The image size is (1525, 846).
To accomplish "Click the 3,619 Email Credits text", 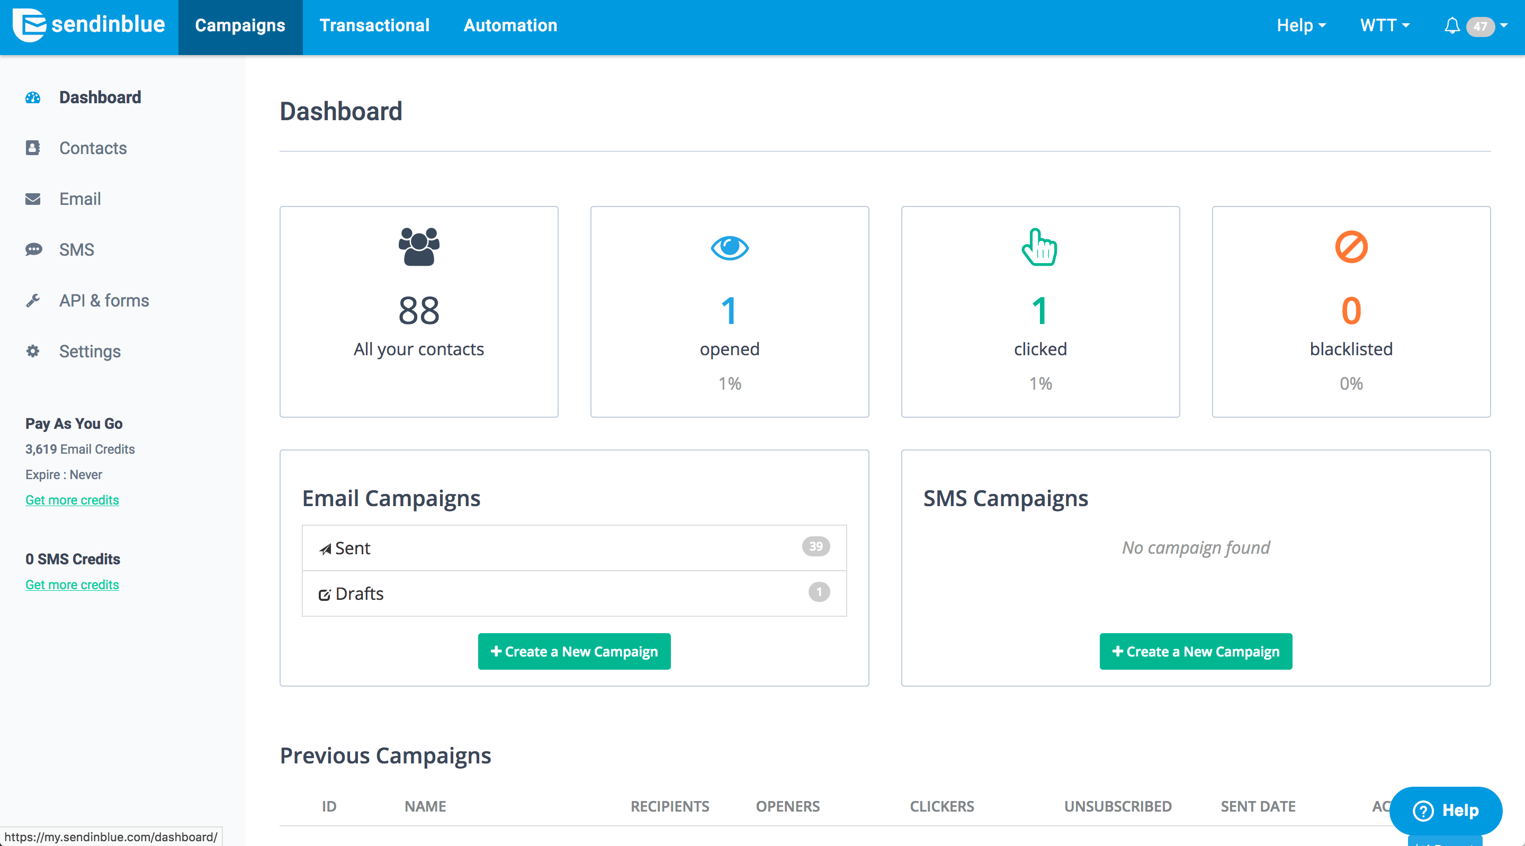I will pyautogui.click(x=80, y=449).
